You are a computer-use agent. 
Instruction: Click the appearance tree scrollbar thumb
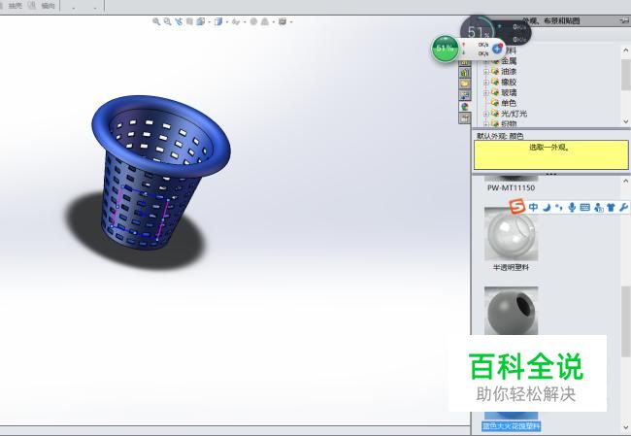(x=625, y=75)
